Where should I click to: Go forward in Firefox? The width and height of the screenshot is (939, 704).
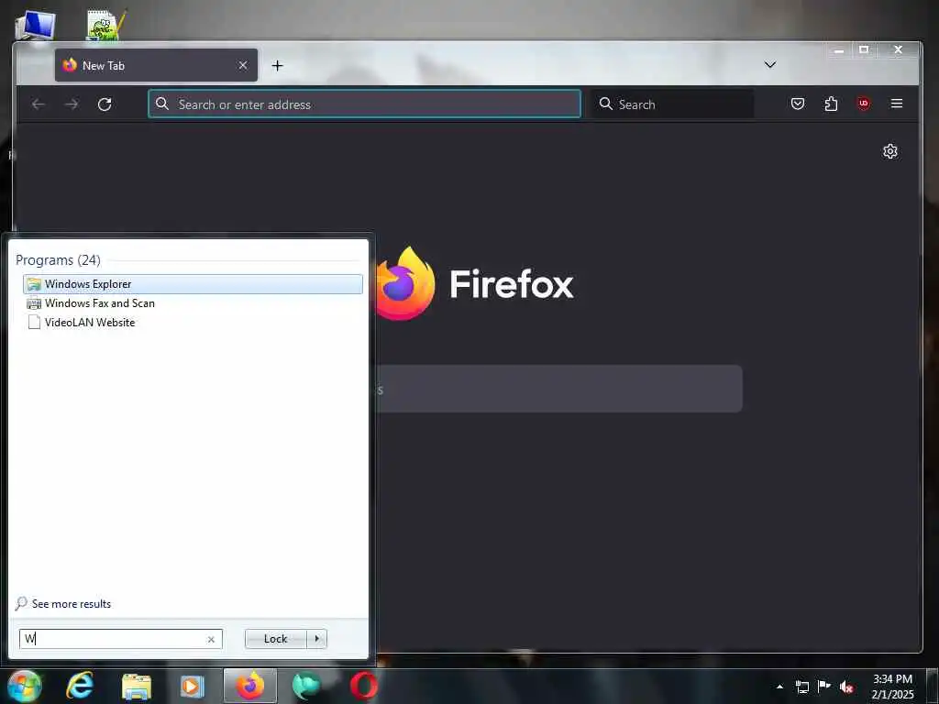point(72,104)
